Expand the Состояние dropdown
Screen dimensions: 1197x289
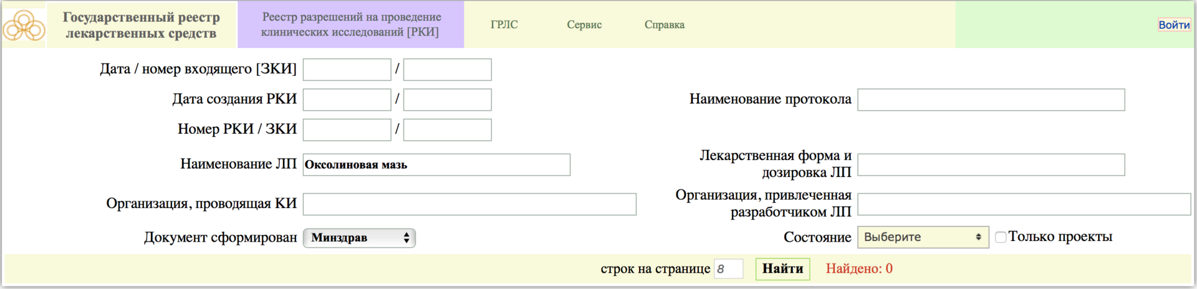coord(923,237)
